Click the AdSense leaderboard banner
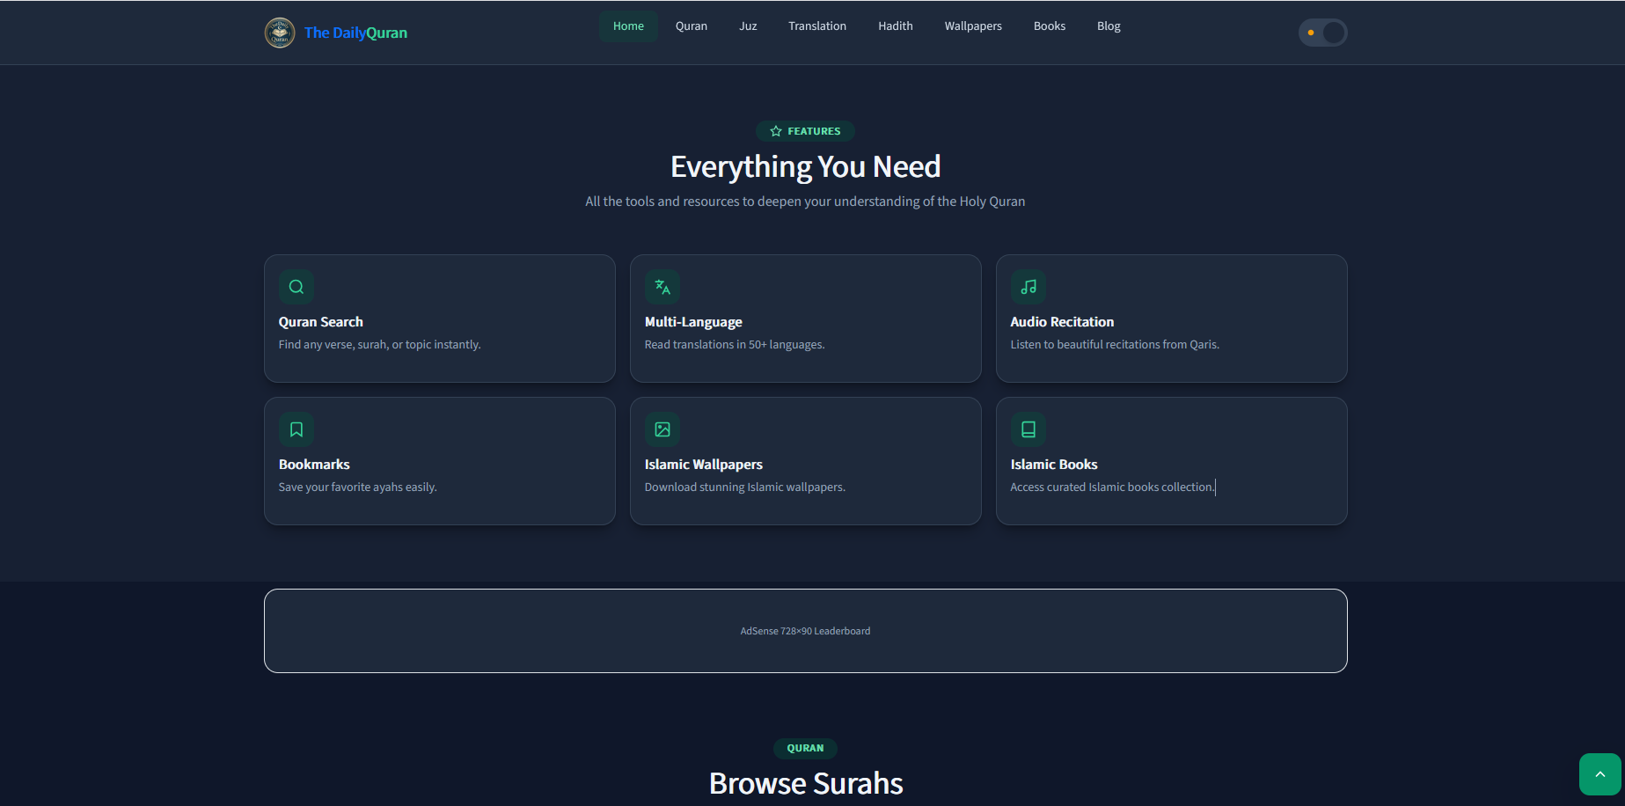The image size is (1625, 806). click(x=805, y=631)
